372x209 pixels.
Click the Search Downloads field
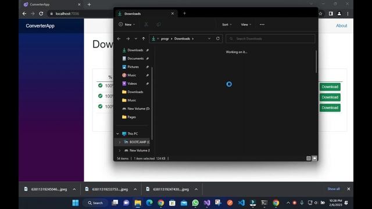coord(270,39)
